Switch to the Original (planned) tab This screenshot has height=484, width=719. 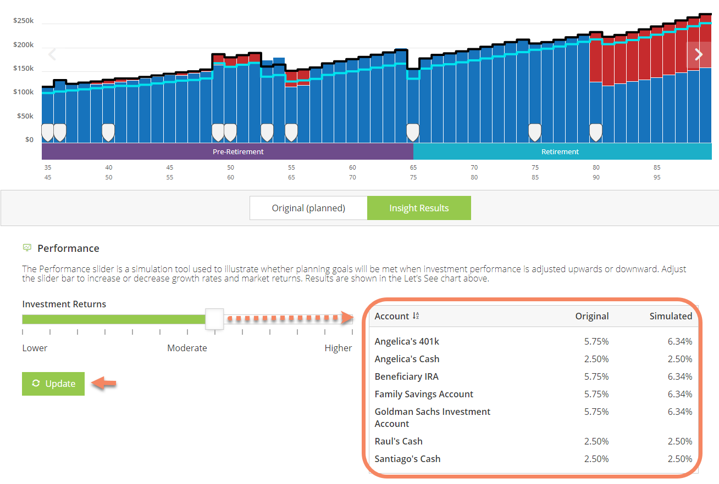point(308,208)
